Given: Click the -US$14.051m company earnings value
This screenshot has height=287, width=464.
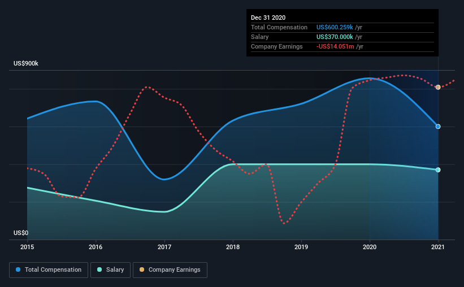Looking at the screenshot, I should (x=335, y=46).
